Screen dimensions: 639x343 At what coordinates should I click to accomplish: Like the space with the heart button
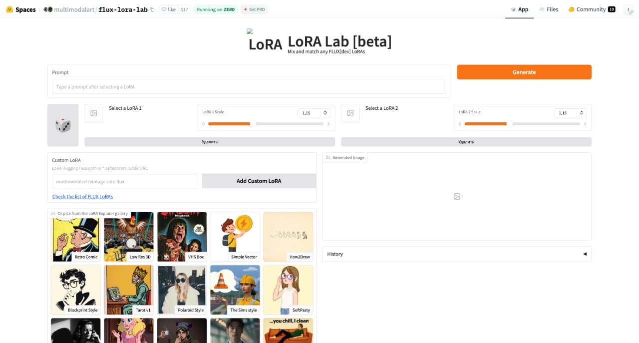168,9
